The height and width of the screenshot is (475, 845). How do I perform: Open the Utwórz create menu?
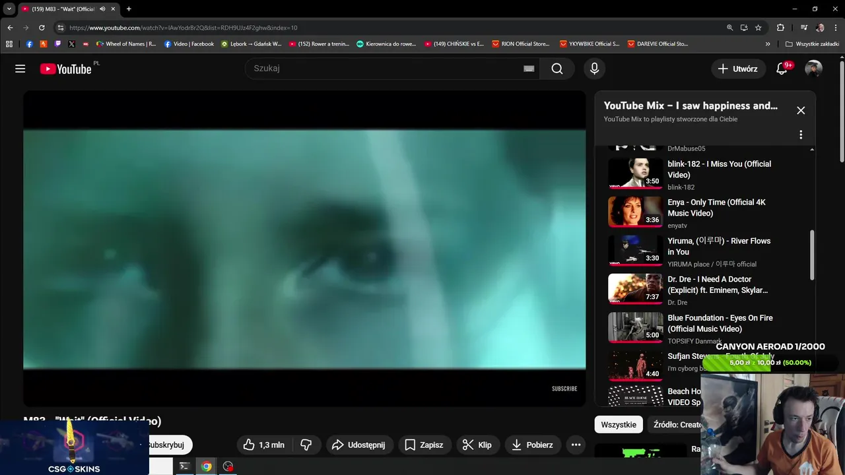[738, 69]
